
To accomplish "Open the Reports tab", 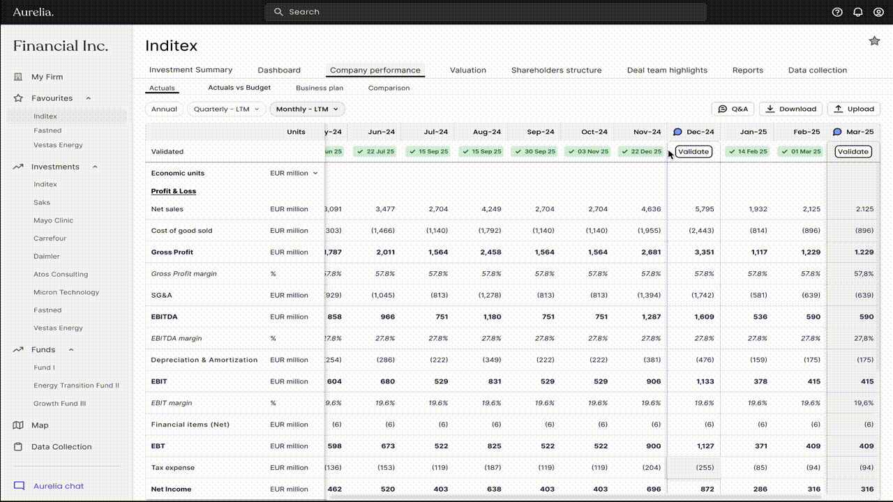I will click(x=748, y=70).
